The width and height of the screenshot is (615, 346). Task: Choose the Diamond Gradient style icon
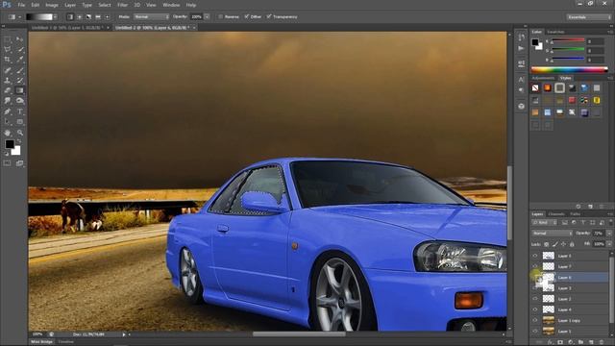tap(107, 17)
